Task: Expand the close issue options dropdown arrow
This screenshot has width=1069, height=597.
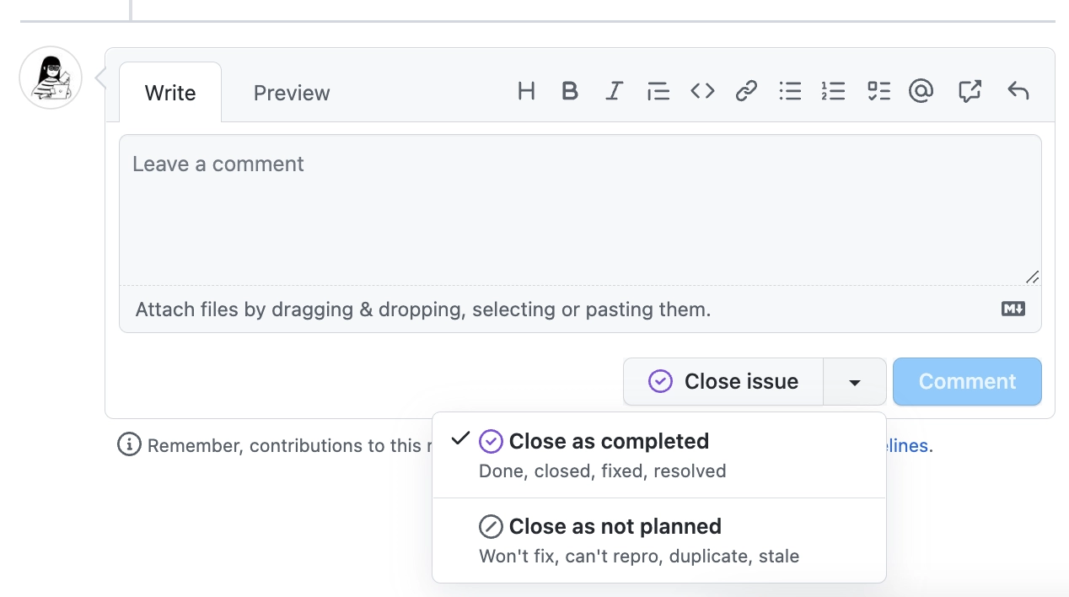Action: pos(855,382)
